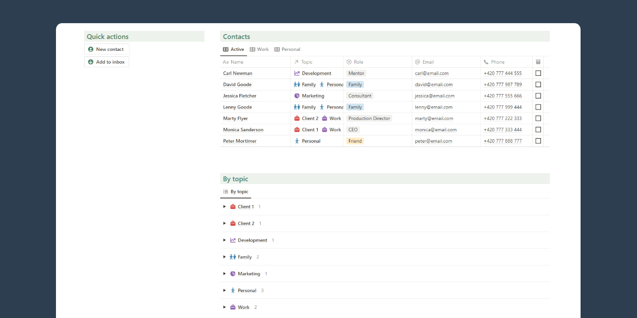The height and width of the screenshot is (318, 637).
Task: Expand the Marketing topic group
Action: (224, 274)
